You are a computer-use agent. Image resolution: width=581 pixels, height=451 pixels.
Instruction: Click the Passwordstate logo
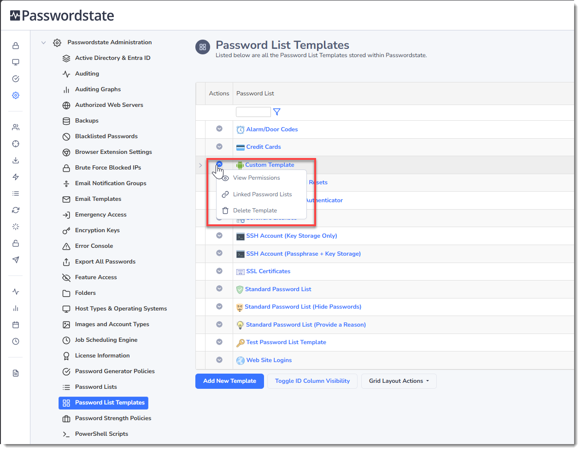click(62, 16)
